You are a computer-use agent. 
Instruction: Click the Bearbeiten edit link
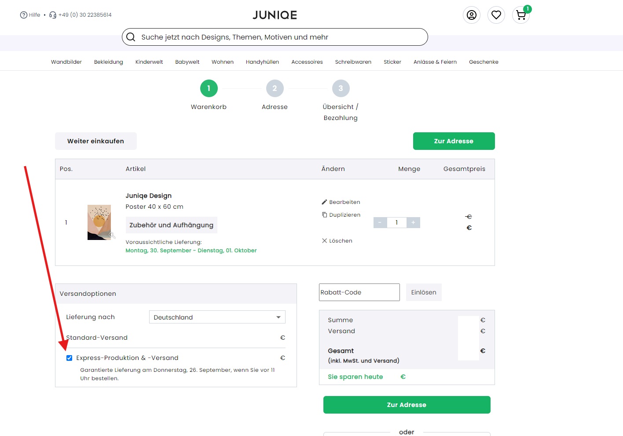tap(341, 202)
